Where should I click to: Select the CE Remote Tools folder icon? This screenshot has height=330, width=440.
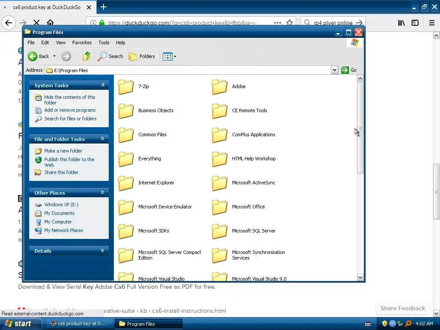220,111
